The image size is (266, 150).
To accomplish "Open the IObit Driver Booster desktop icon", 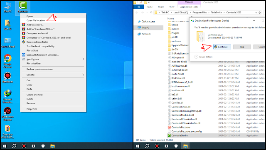I will point(7,114).
